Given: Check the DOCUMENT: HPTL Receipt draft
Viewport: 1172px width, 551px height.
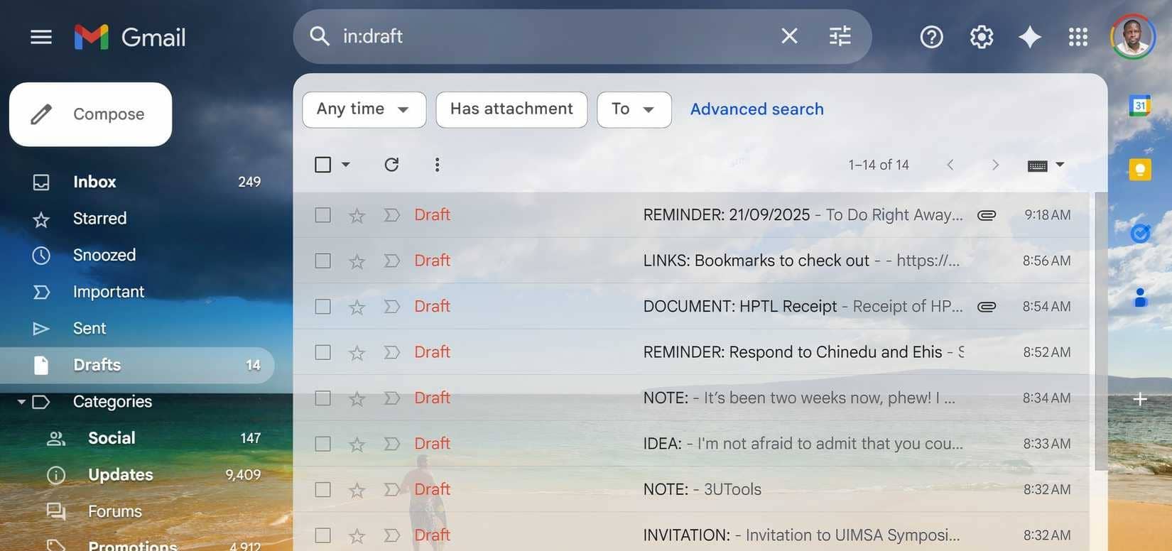Looking at the screenshot, I should tap(322, 307).
